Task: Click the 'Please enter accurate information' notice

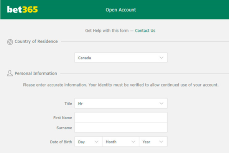Action: click(121, 85)
